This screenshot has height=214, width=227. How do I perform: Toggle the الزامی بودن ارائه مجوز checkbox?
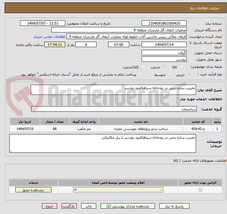tap(200, 190)
